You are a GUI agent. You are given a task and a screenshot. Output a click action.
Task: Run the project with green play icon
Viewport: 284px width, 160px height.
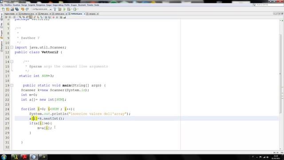pyautogui.click(x=64, y=9)
